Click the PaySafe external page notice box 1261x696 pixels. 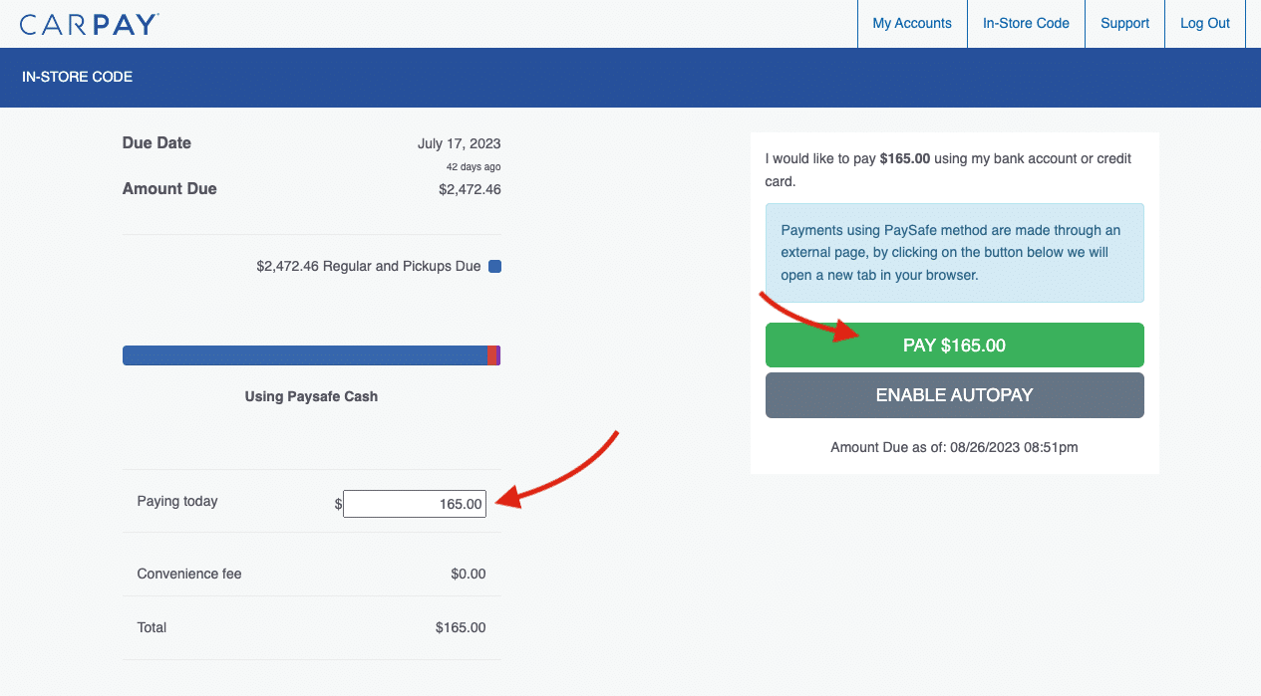tap(954, 252)
